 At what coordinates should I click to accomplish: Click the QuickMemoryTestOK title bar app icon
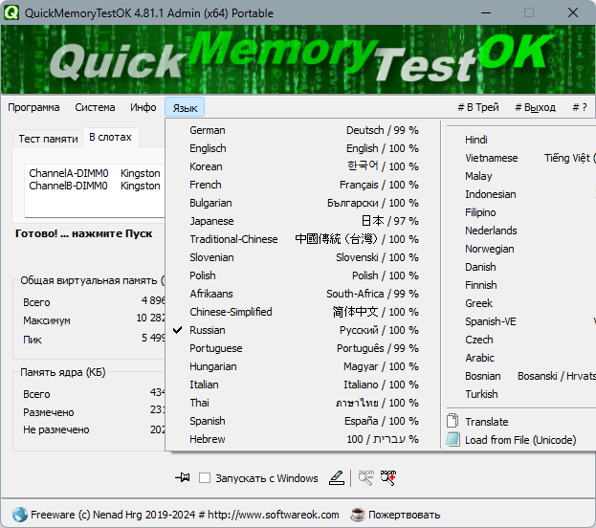point(11,12)
